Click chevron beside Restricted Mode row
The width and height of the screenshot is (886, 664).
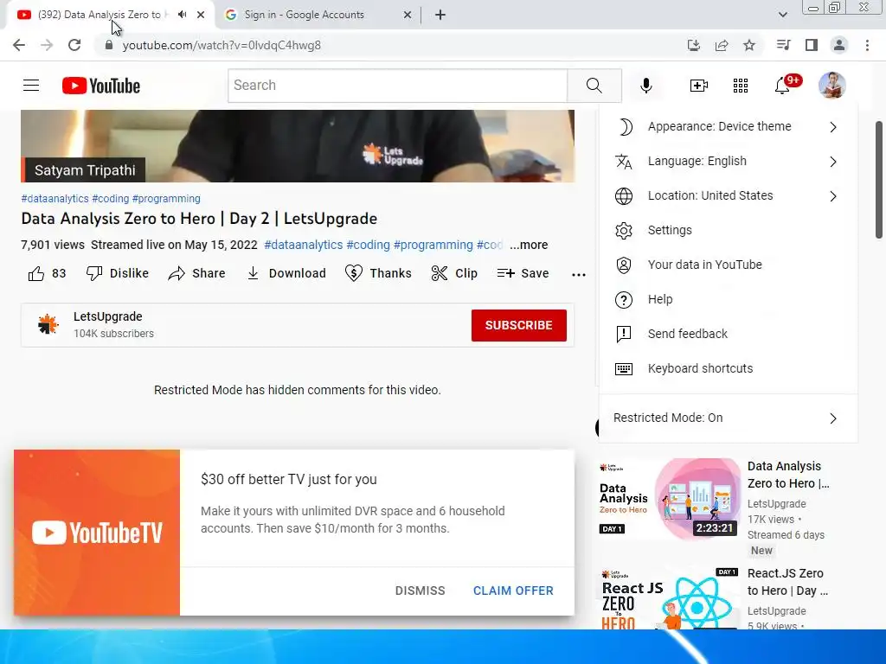pyautogui.click(x=833, y=418)
